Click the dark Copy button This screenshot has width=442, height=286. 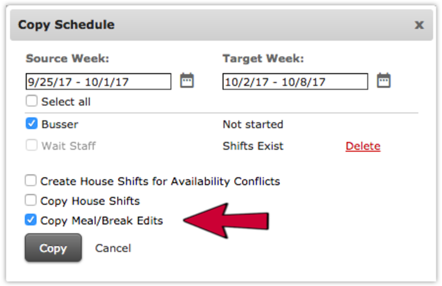53,248
